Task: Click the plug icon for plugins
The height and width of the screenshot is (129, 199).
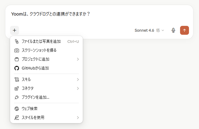Action: point(17,97)
